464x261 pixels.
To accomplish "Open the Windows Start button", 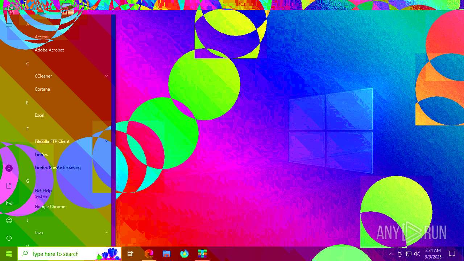I will (9, 254).
